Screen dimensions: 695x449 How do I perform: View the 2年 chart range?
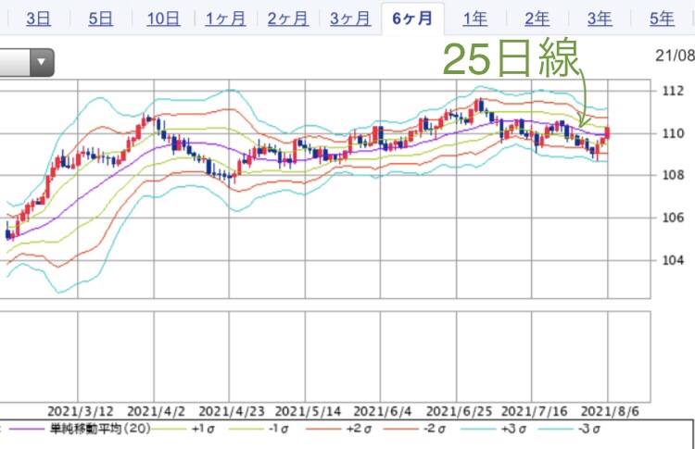[x=537, y=19]
